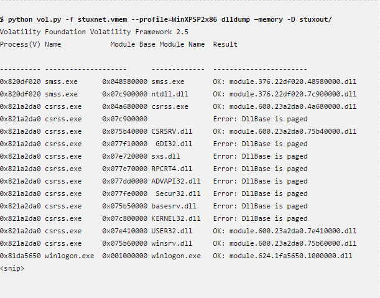Image resolution: width=380 pixels, height=298 pixels.
Task: Click the ADVAPI32.dll module entry
Action: coord(176,181)
